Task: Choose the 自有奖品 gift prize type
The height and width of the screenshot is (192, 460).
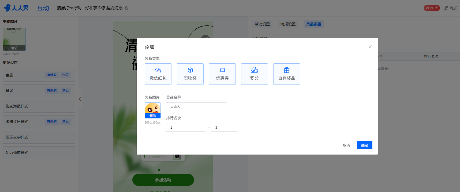Action: (287, 74)
